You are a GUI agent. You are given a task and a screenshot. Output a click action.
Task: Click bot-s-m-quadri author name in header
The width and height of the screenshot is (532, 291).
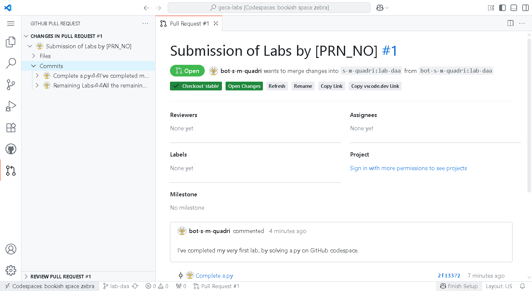241,71
